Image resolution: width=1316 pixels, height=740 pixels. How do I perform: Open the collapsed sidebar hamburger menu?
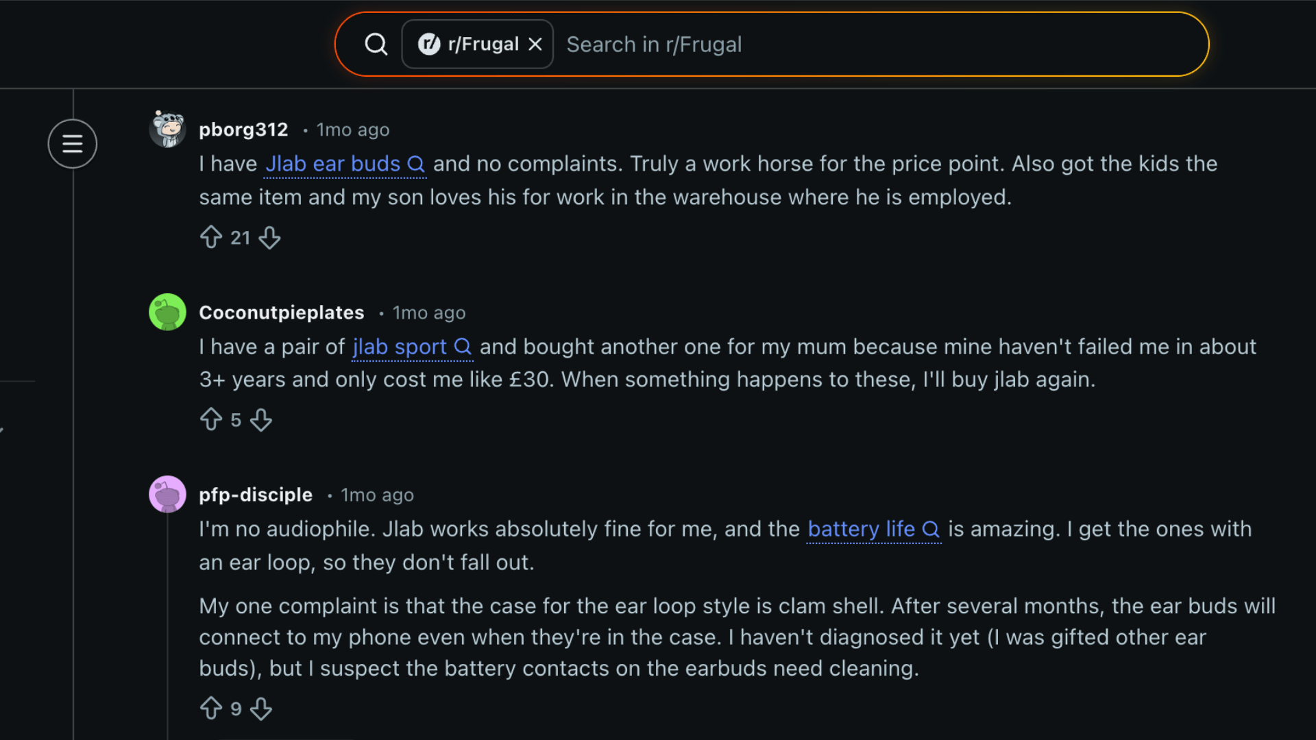72,143
